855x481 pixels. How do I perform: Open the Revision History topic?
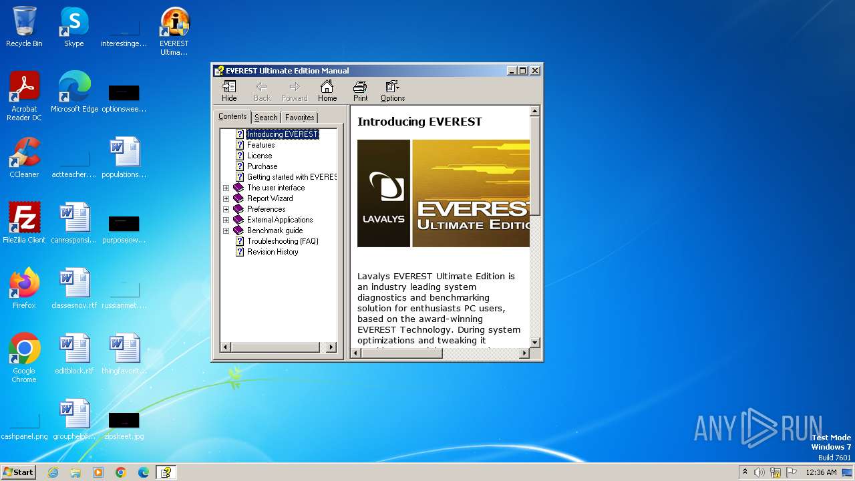click(273, 252)
